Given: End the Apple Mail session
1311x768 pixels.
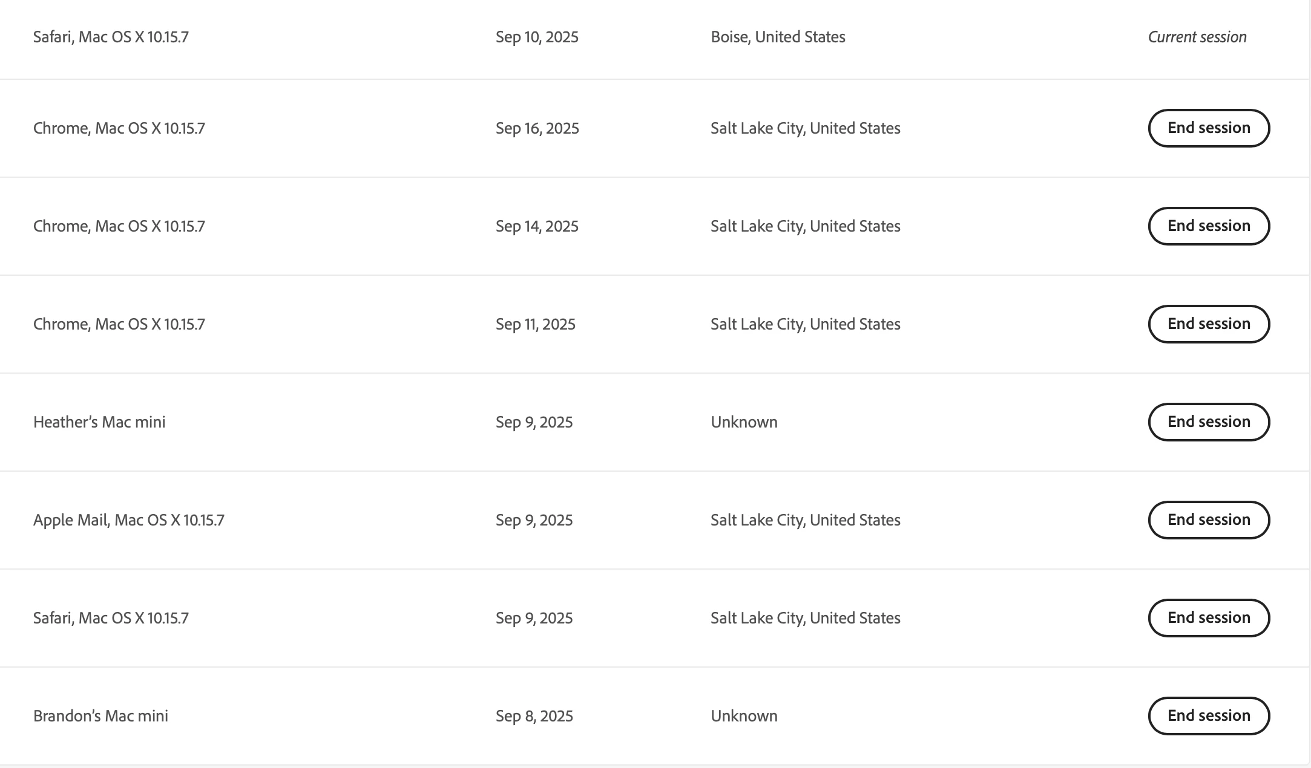Looking at the screenshot, I should tap(1209, 520).
